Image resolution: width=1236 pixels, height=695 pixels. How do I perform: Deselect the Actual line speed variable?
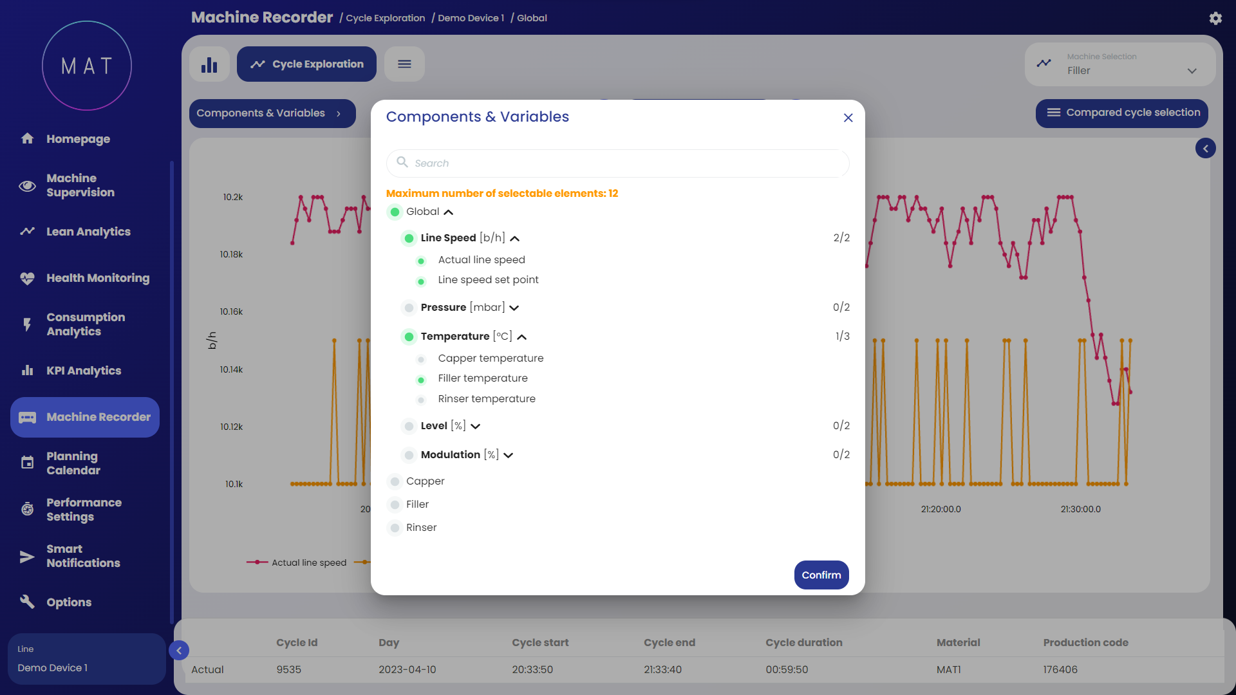(x=421, y=261)
